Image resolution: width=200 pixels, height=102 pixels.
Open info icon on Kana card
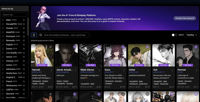coord(123,47)
